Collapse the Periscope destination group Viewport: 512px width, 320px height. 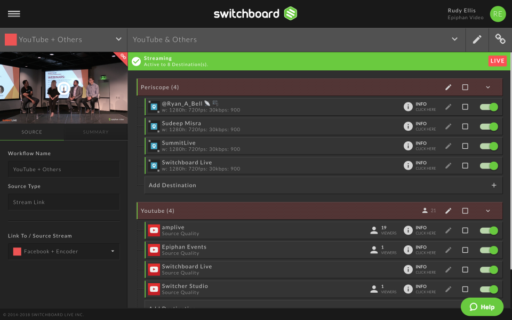click(x=487, y=87)
